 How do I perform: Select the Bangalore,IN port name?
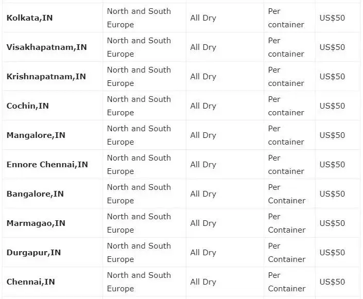[x=35, y=194]
